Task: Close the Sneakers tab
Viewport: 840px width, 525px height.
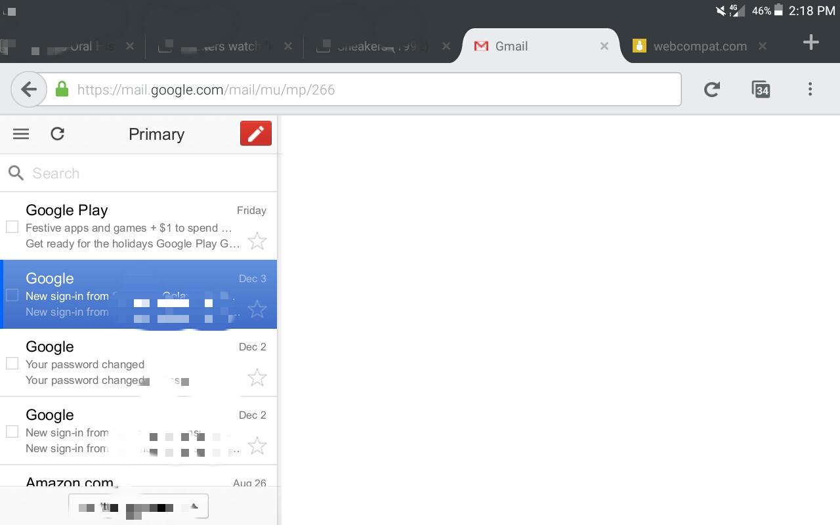Action: pyautogui.click(x=446, y=46)
